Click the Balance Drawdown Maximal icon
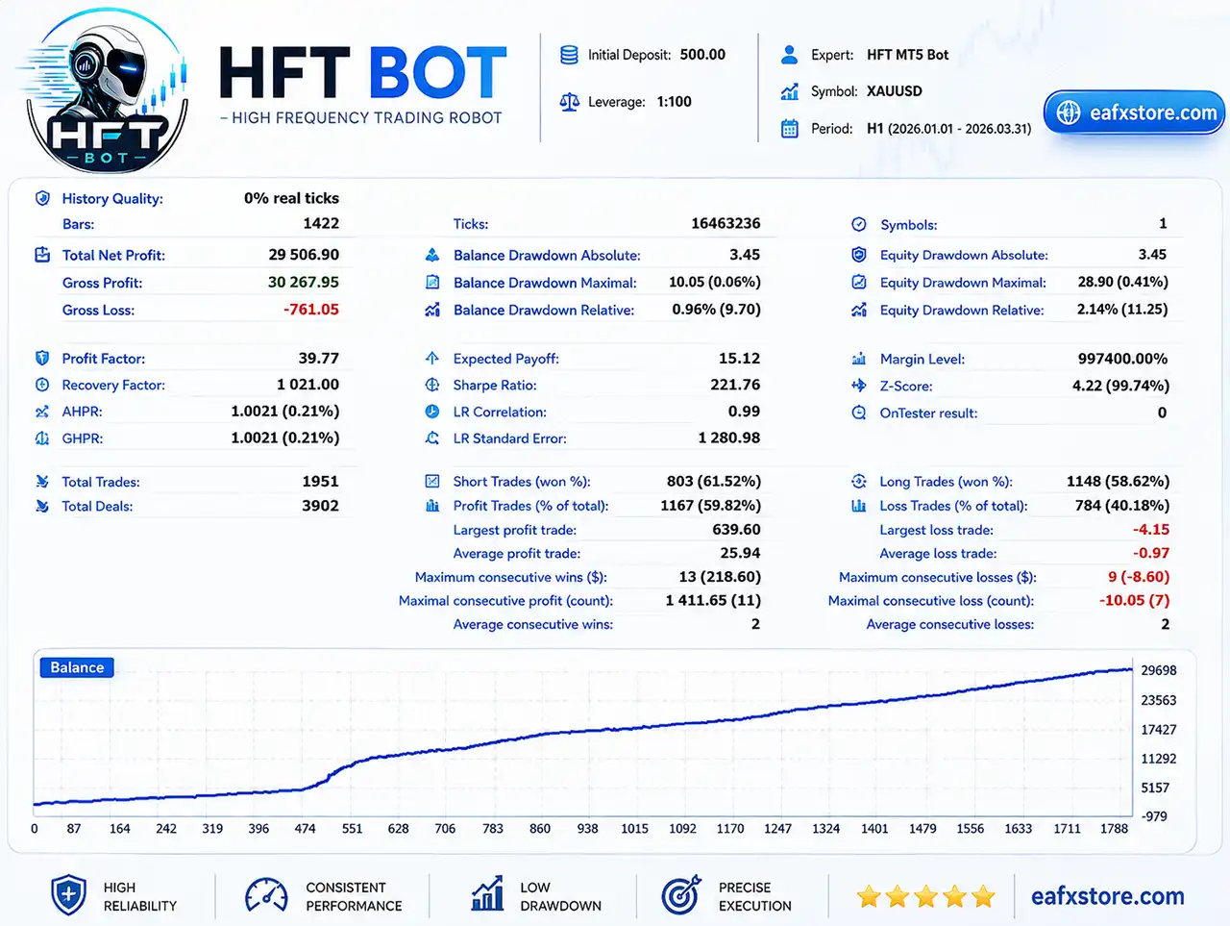The width and height of the screenshot is (1230, 926). tap(432, 283)
